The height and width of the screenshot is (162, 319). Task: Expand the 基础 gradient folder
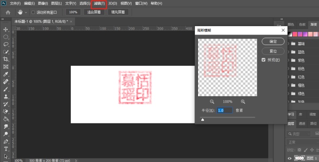tap(288, 43)
